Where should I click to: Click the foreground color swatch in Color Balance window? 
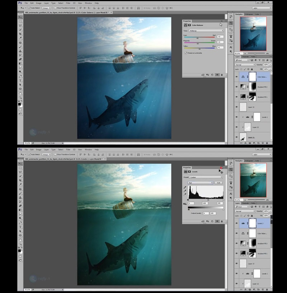[19, 104]
